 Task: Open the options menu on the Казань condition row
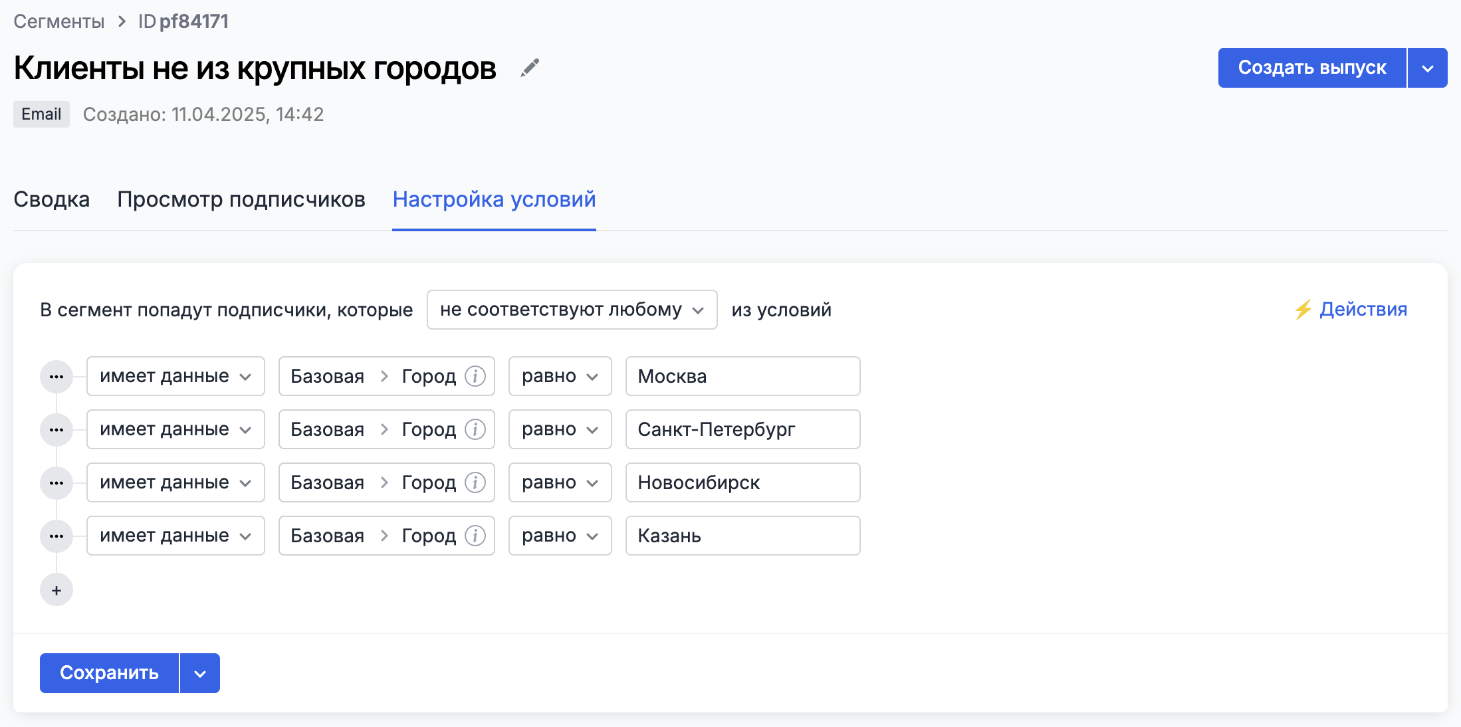point(56,536)
